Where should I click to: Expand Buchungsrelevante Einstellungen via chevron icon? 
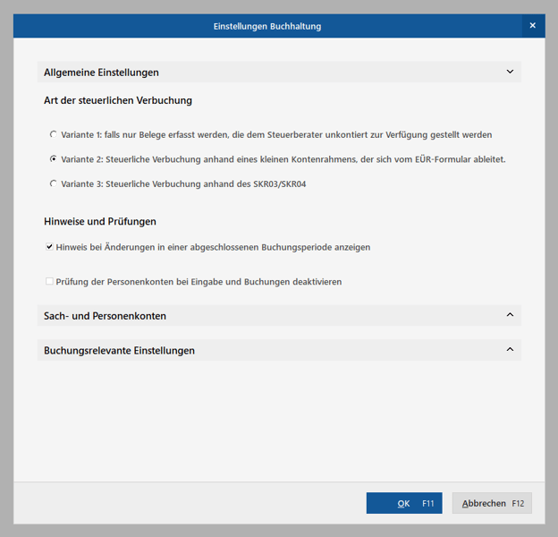pyautogui.click(x=510, y=350)
